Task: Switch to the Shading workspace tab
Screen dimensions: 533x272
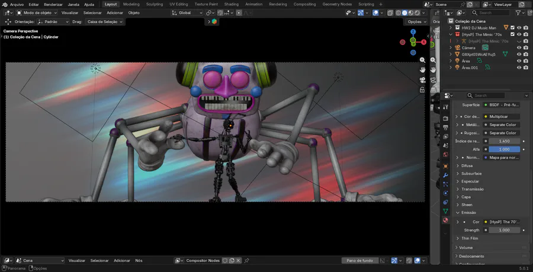Action: (x=231, y=4)
